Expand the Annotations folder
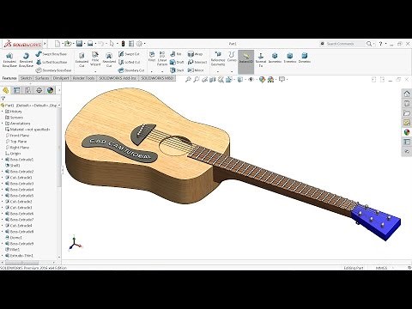 (3, 124)
